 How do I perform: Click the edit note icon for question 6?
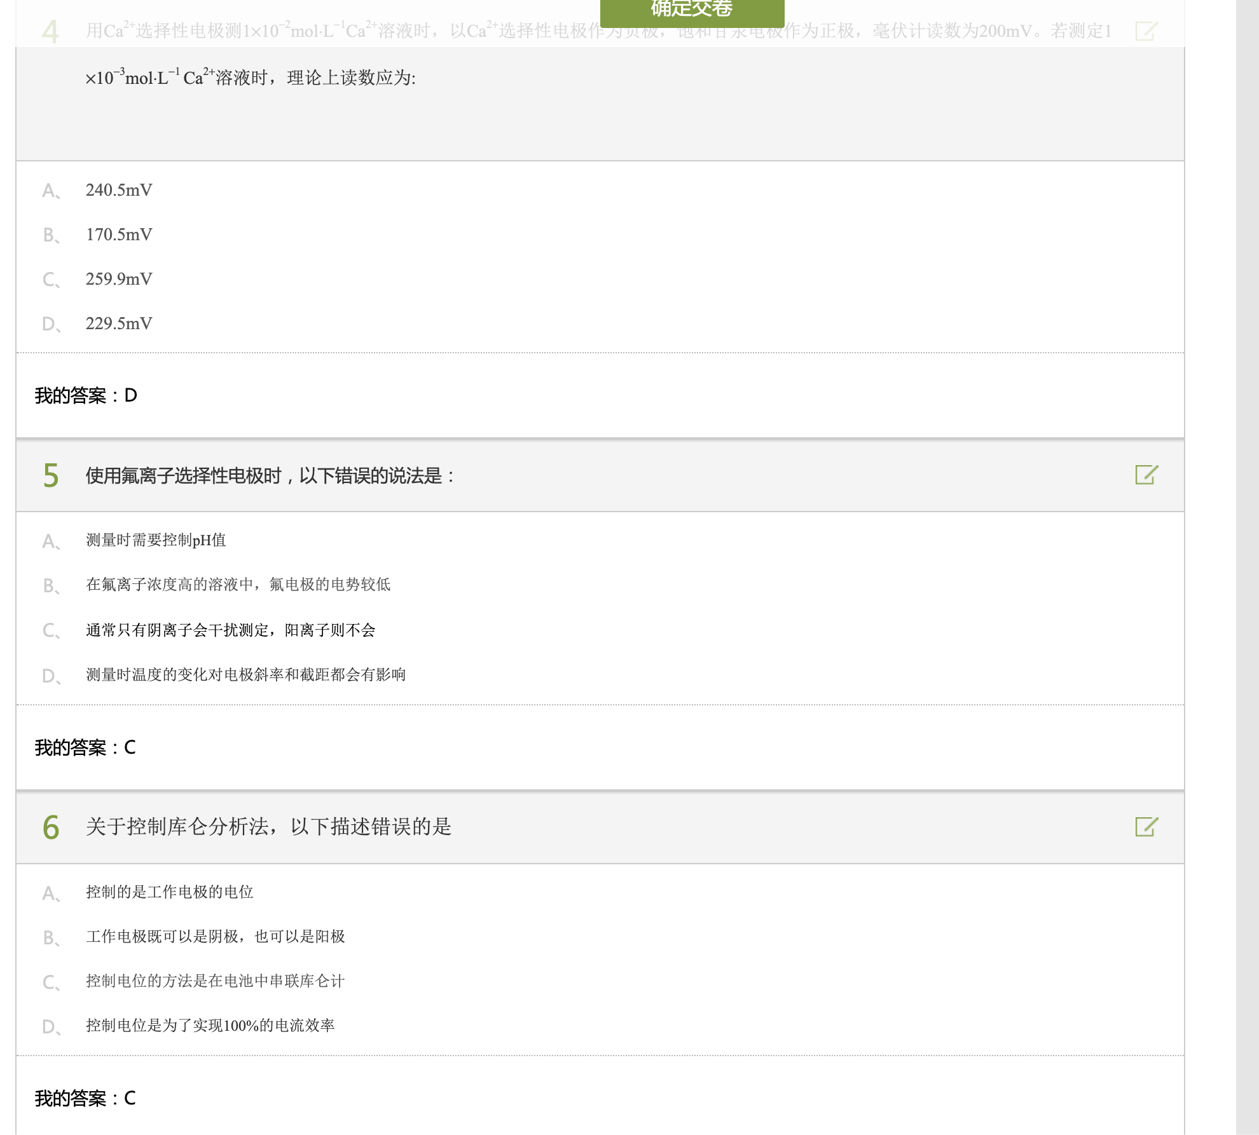coord(1146,827)
